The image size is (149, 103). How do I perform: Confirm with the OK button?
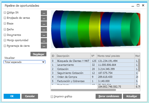coord(12,96)
